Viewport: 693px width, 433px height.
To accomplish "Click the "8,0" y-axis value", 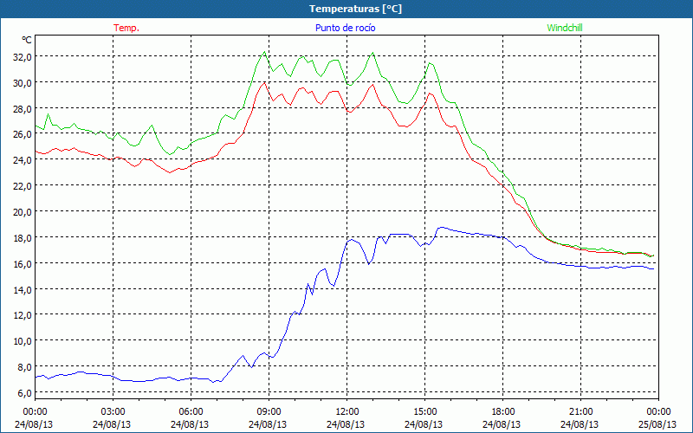I will (x=24, y=367).
